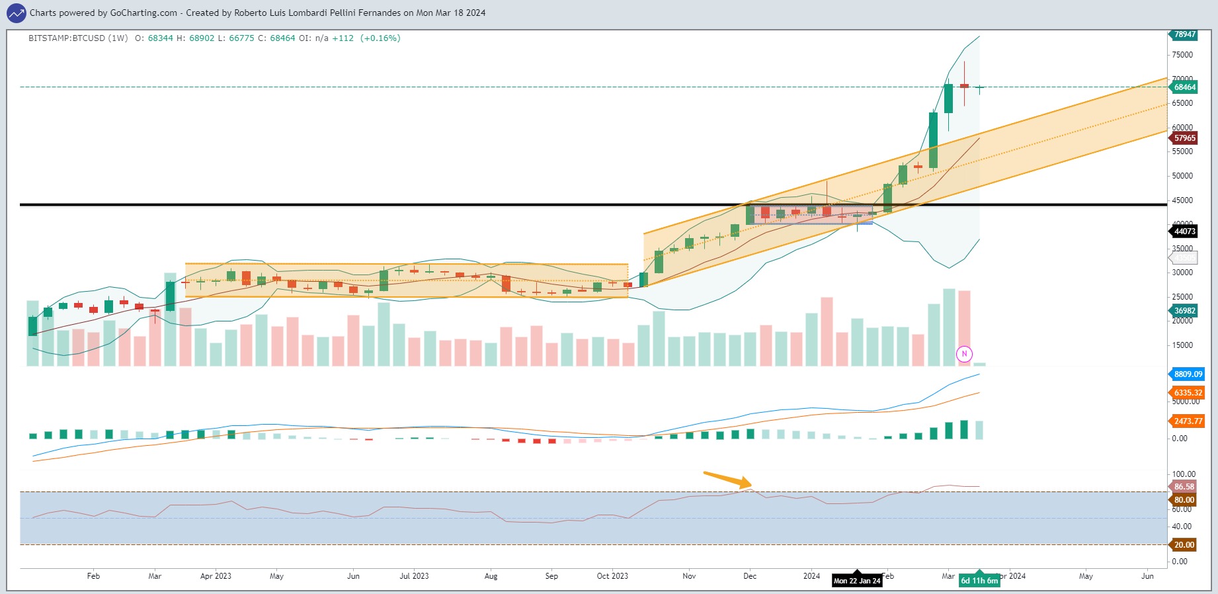Click the Mon 22 Jan 24 date marker
This screenshot has width=1218, height=594.
[857, 581]
